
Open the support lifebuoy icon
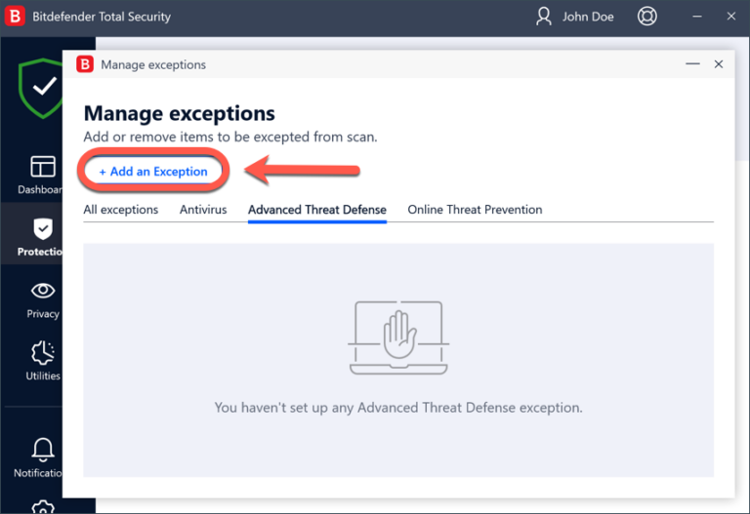pyautogui.click(x=647, y=17)
